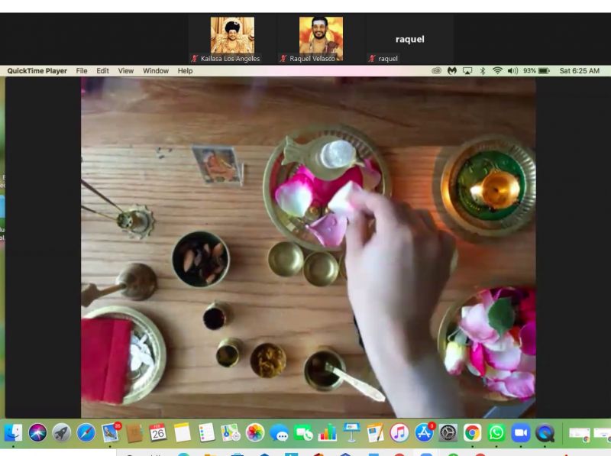Open Finder from the dock
Image resolution: width=611 pixels, height=456 pixels.
[x=13, y=433]
